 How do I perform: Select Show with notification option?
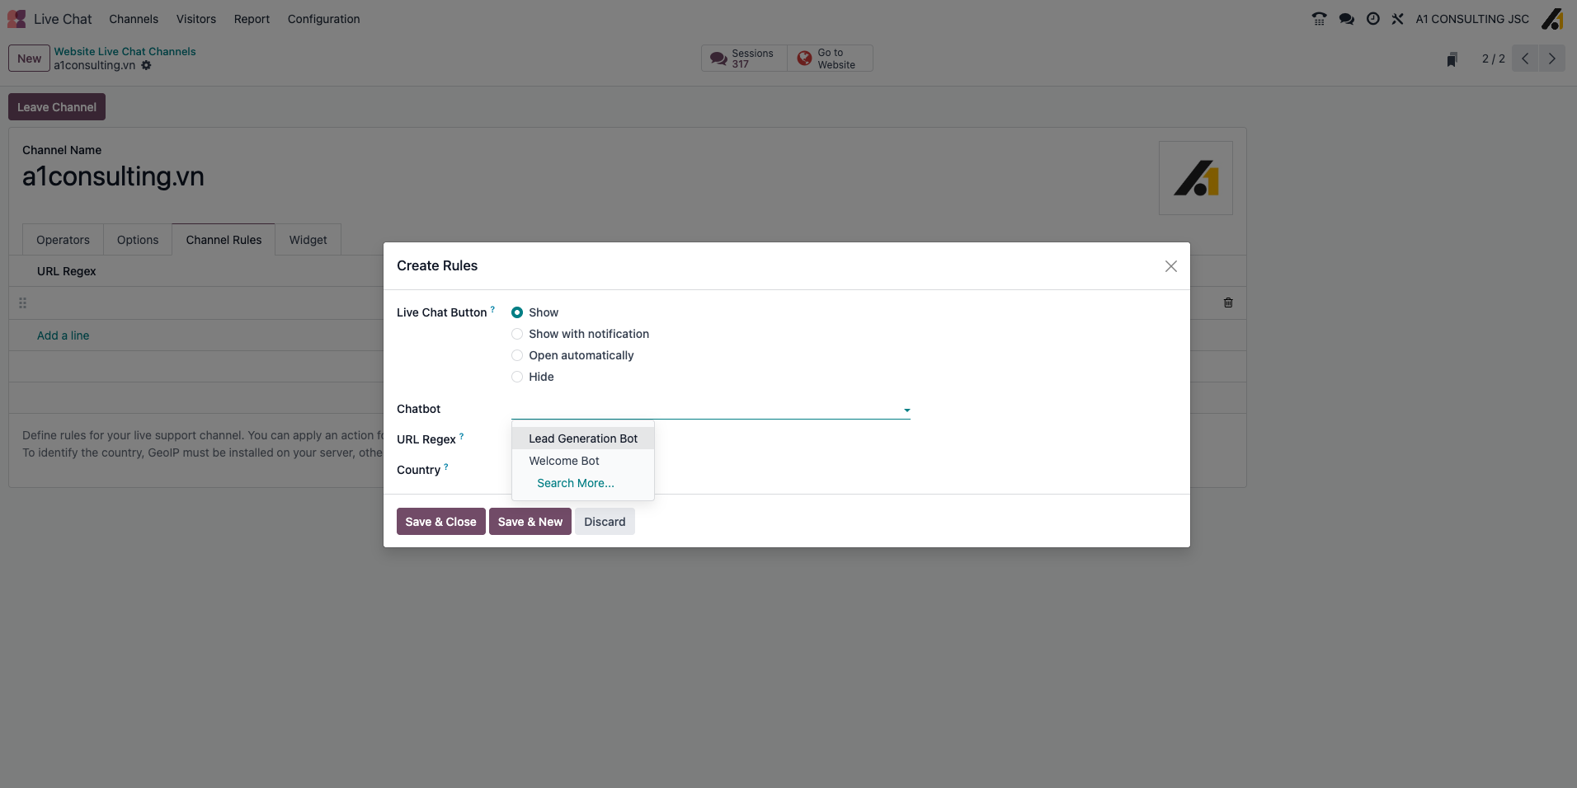coord(516,334)
